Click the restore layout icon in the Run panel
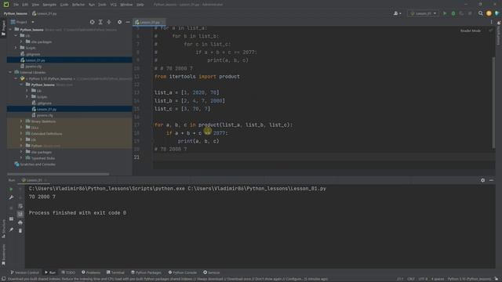Image resolution: width=502 pixels, height=282 pixels. pyautogui.click(x=11, y=219)
